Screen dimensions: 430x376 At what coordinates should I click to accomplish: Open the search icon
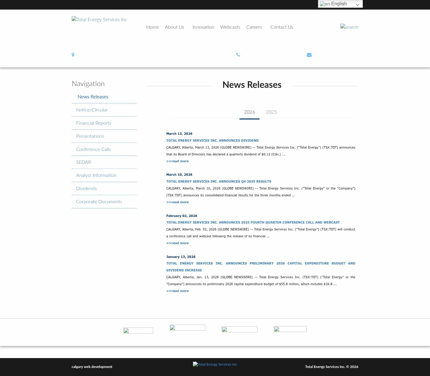point(349,27)
